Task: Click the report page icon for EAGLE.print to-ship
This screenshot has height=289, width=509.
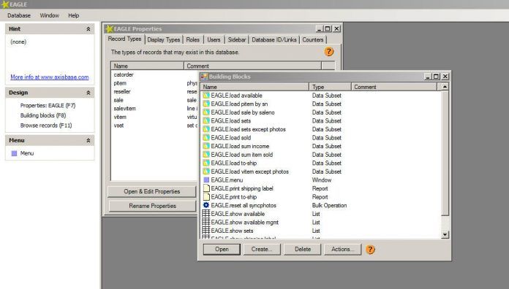Action: click(x=206, y=196)
